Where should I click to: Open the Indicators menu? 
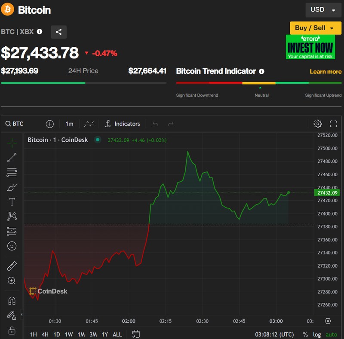pos(123,124)
